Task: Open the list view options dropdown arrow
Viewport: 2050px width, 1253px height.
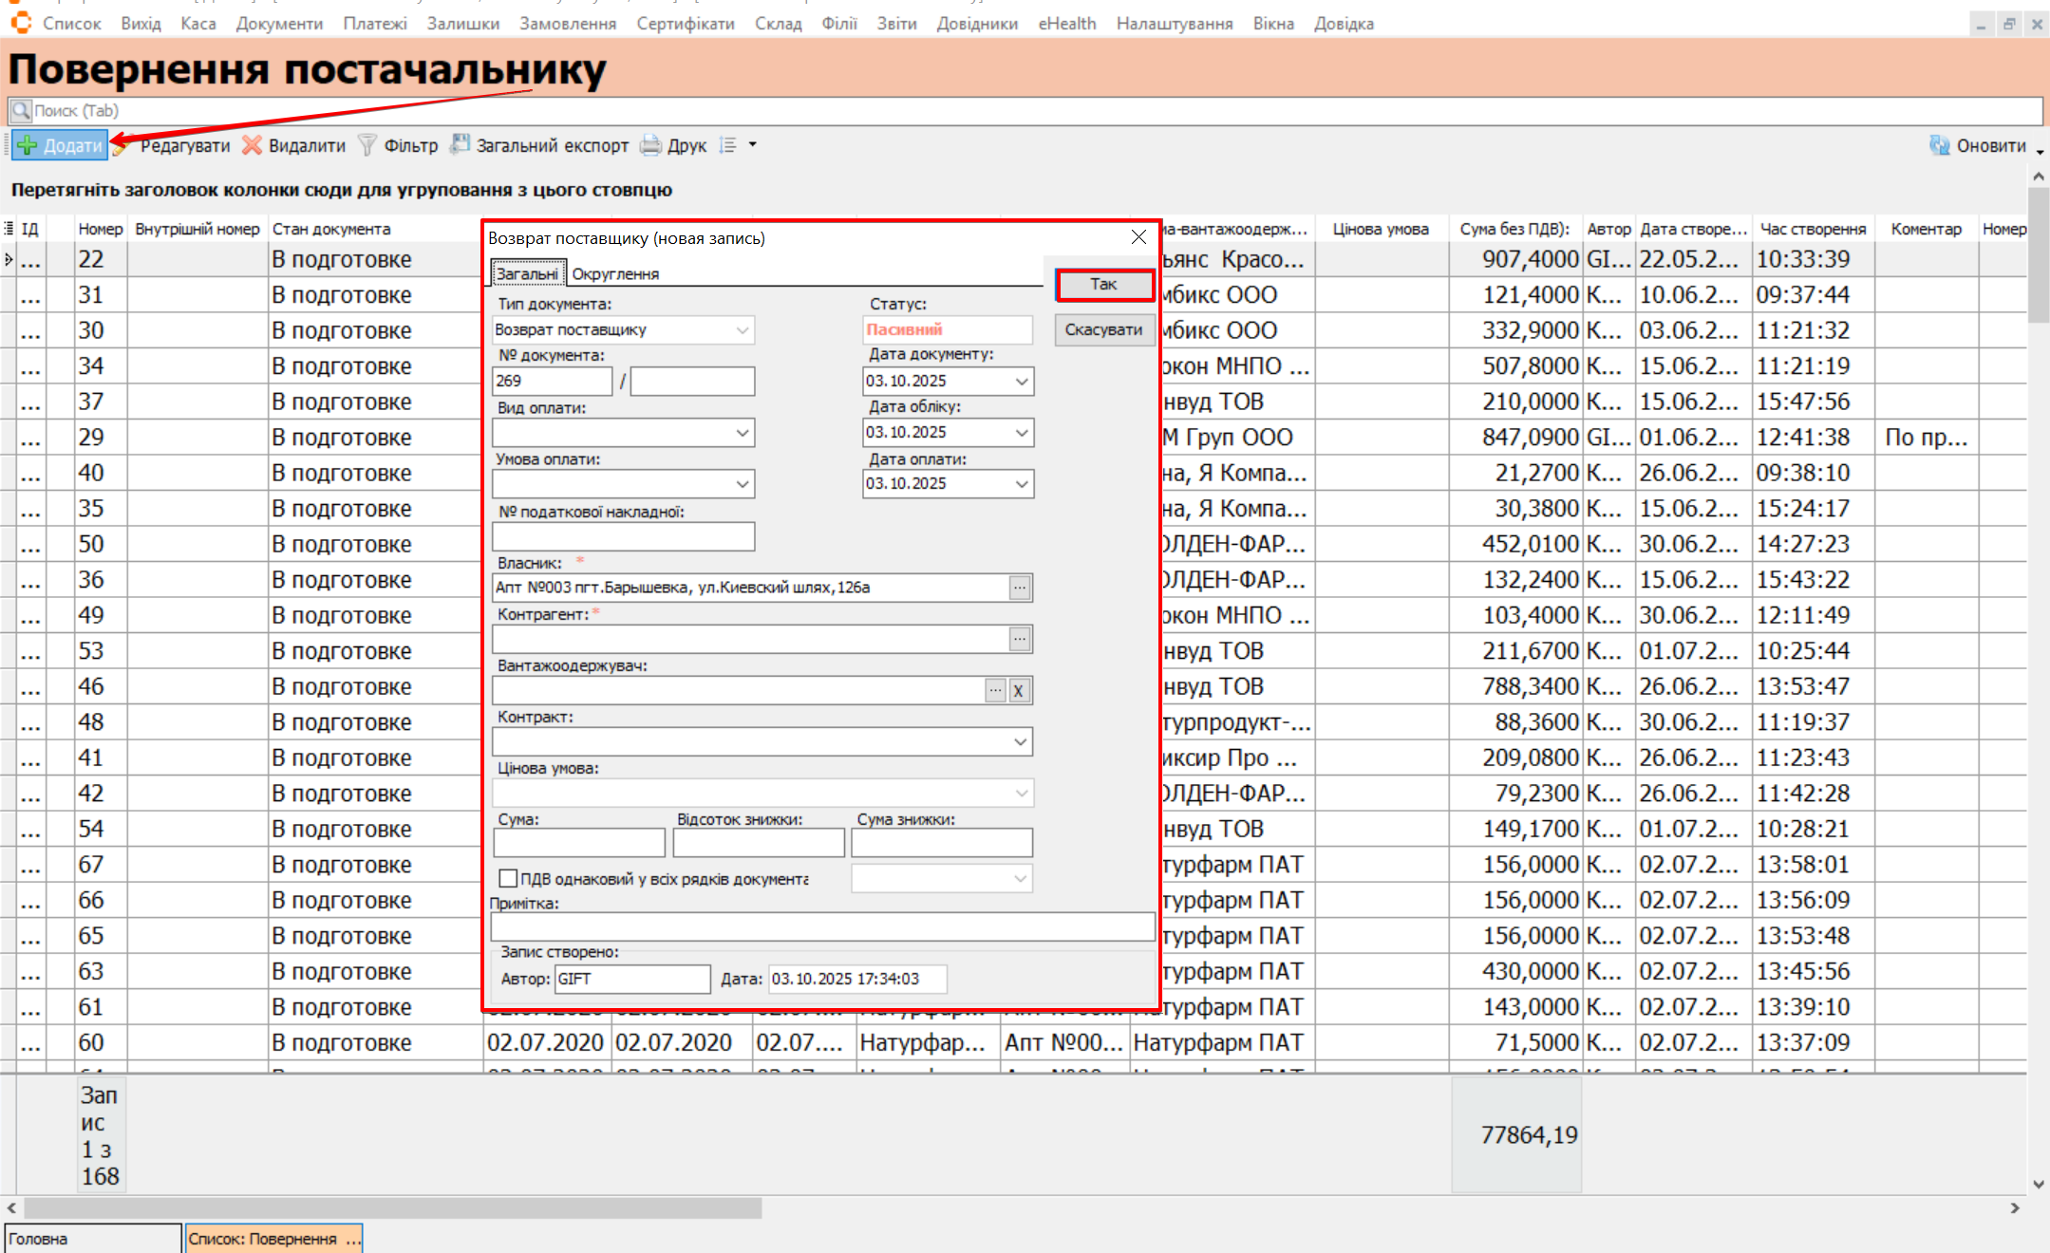Action: 753,145
